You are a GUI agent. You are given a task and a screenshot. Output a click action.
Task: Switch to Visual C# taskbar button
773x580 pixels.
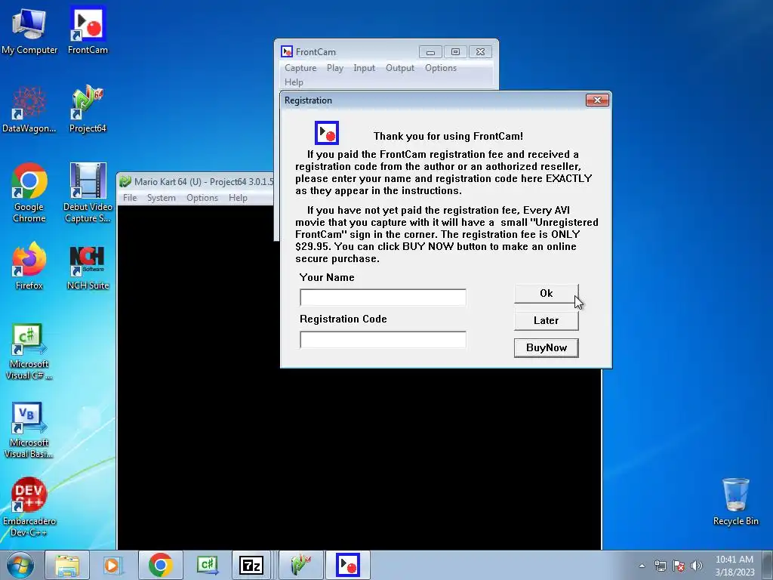tap(207, 565)
